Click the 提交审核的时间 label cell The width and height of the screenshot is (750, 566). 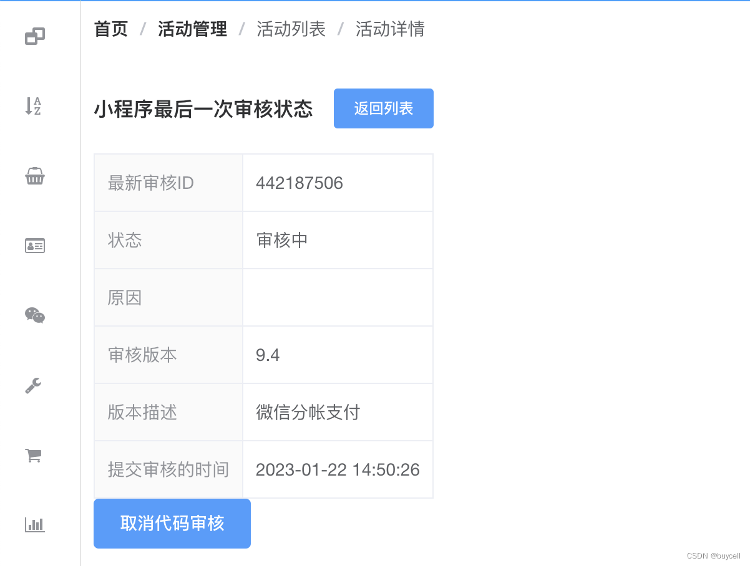168,469
